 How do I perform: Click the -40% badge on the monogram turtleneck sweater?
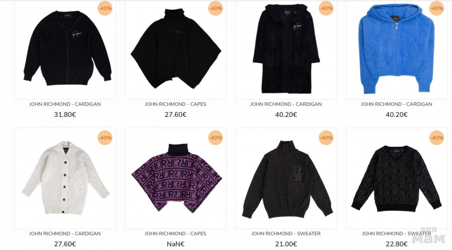click(x=326, y=138)
